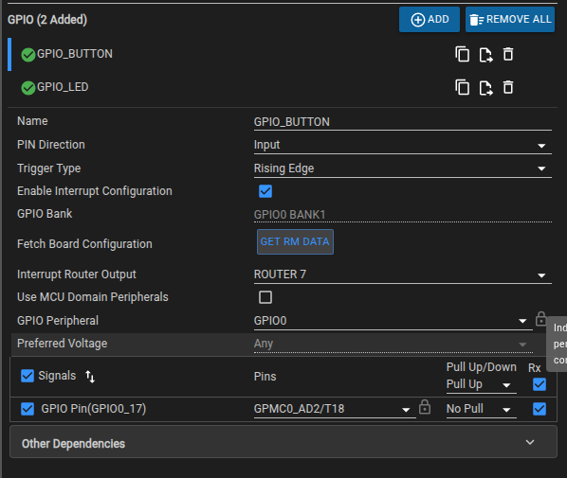Click GPIO_LED green status checkmark
567x478 pixels.
[x=28, y=88]
